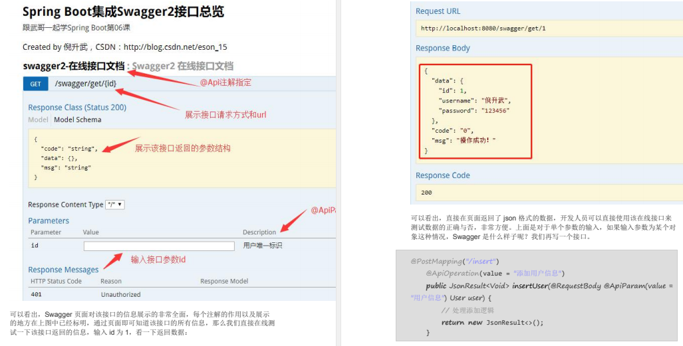Click the // 处理添加逻辑 comment line
Screen dimensions: 683x346
coord(468,310)
